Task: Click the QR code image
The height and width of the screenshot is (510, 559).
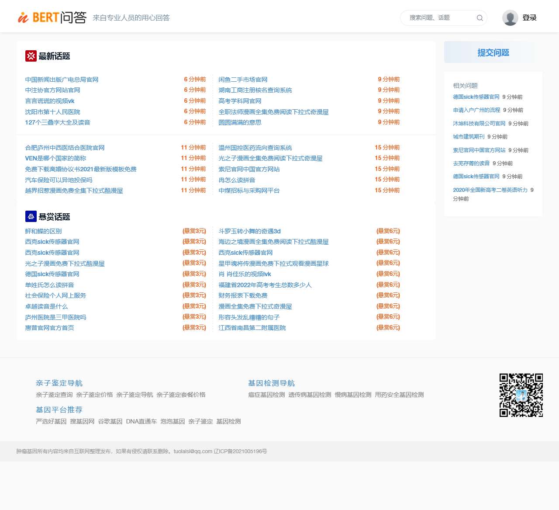Action: [x=521, y=395]
